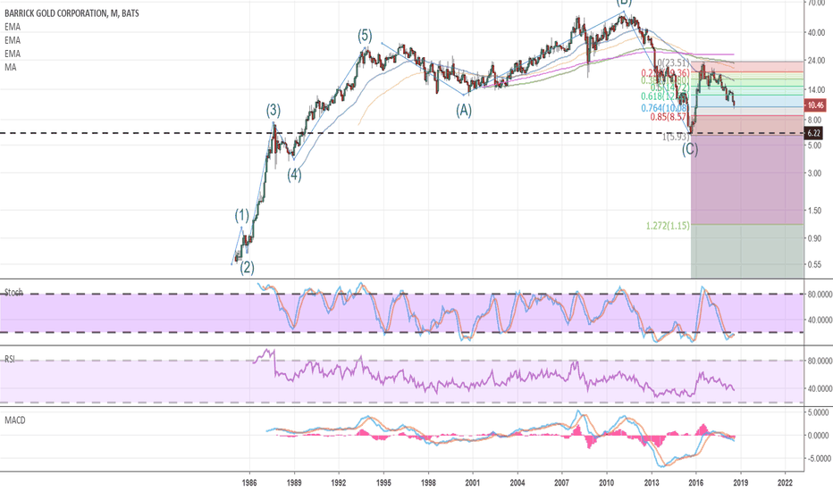833x491 pixels.
Task: Click the 2004 year on time axis
Action: [517, 482]
